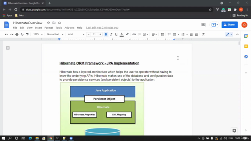This screenshot has width=251, height=141.
Task: Click the font size field showing 11
Action: (94, 34)
